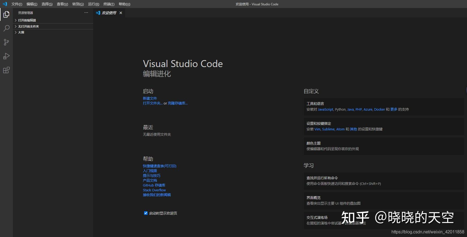Open the 文件(F) menu
This screenshot has width=467, height=237.
point(17,4)
